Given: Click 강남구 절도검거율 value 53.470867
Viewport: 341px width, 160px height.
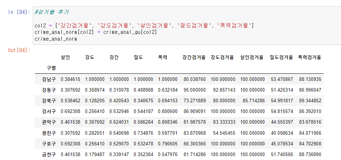Looking at the screenshot, I should click(282, 79).
